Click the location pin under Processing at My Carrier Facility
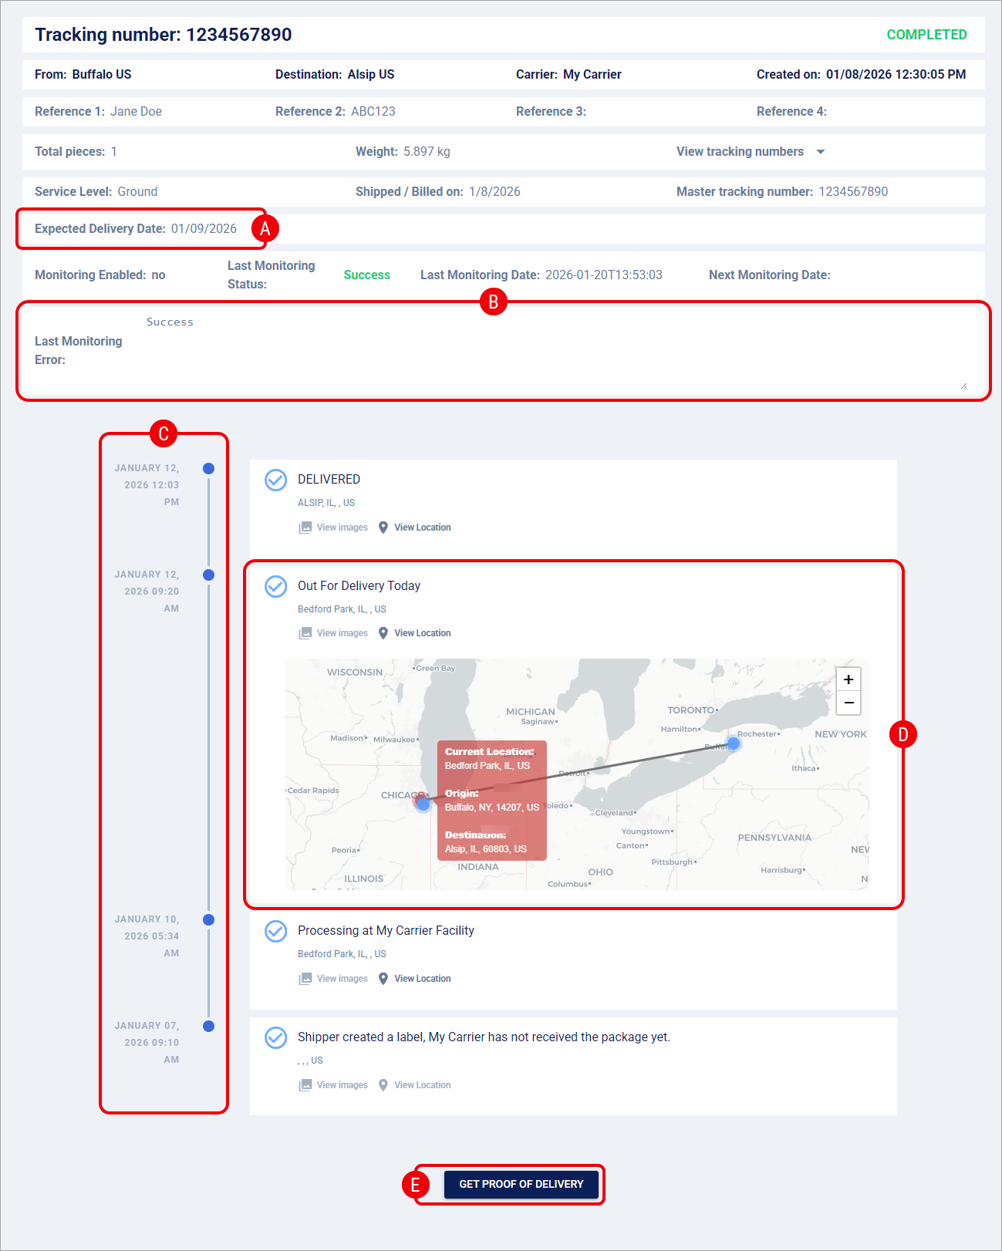This screenshot has width=1002, height=1251. pyautogui.click(x=383, y=979)
